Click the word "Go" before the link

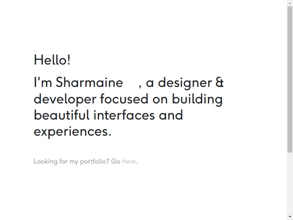click(x=116, y=161)
